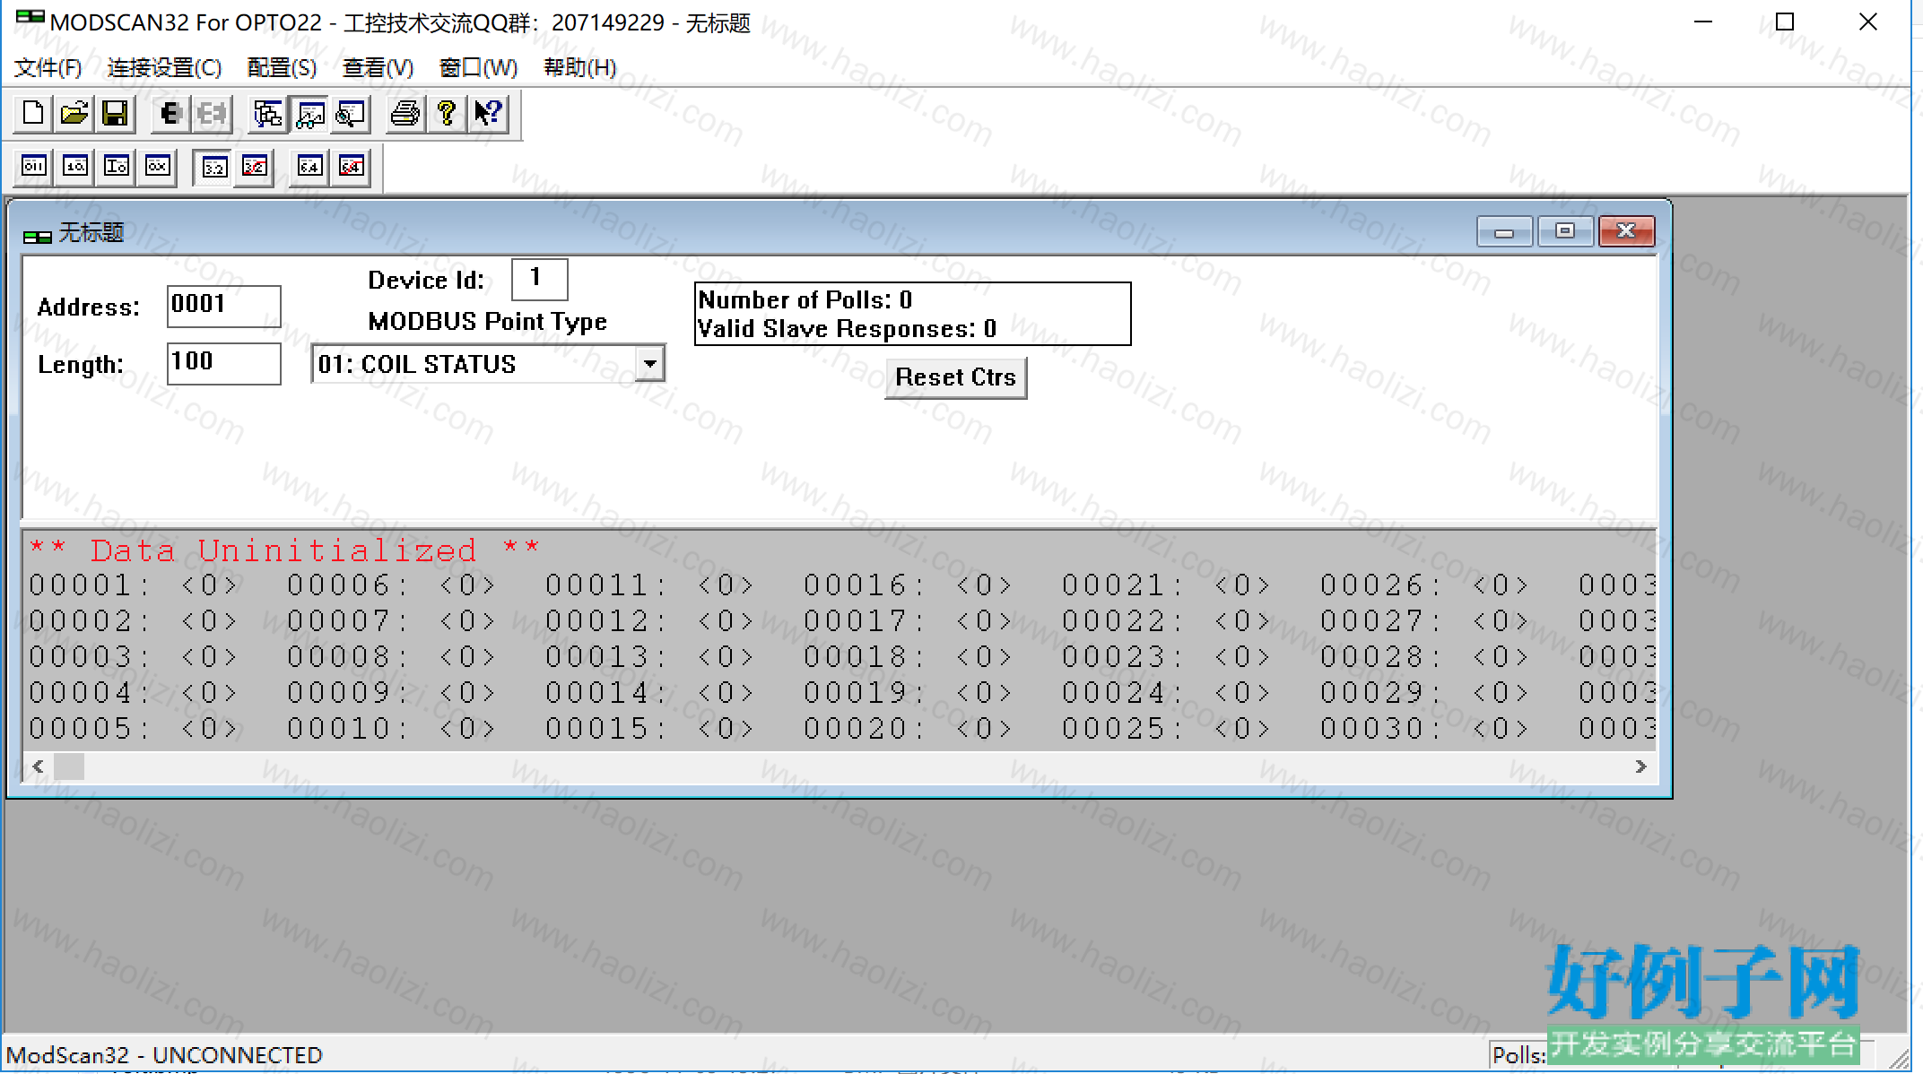
Task: Click the data cell '00022: <0>'
Action: pos(1166,621)
